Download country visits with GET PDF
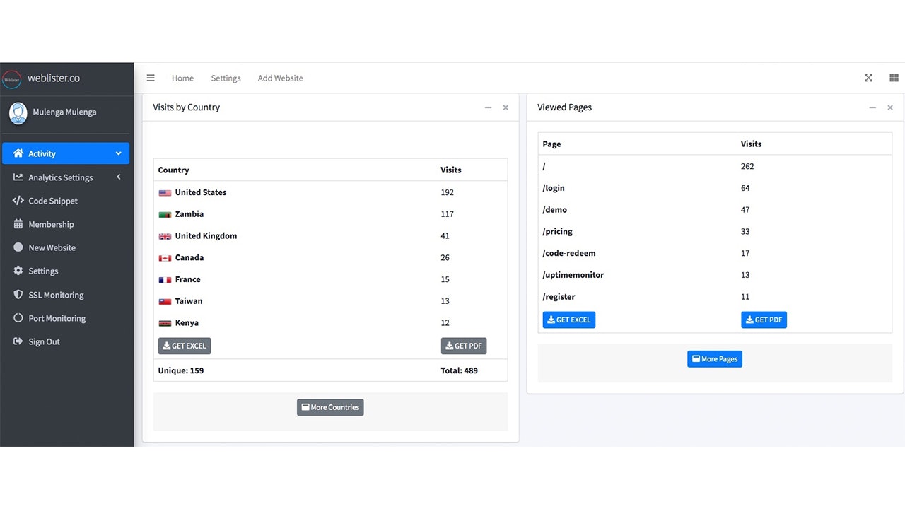 click(464, 346)
